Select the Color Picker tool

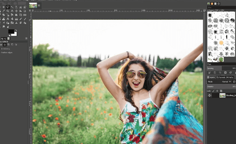pos(4,11)
